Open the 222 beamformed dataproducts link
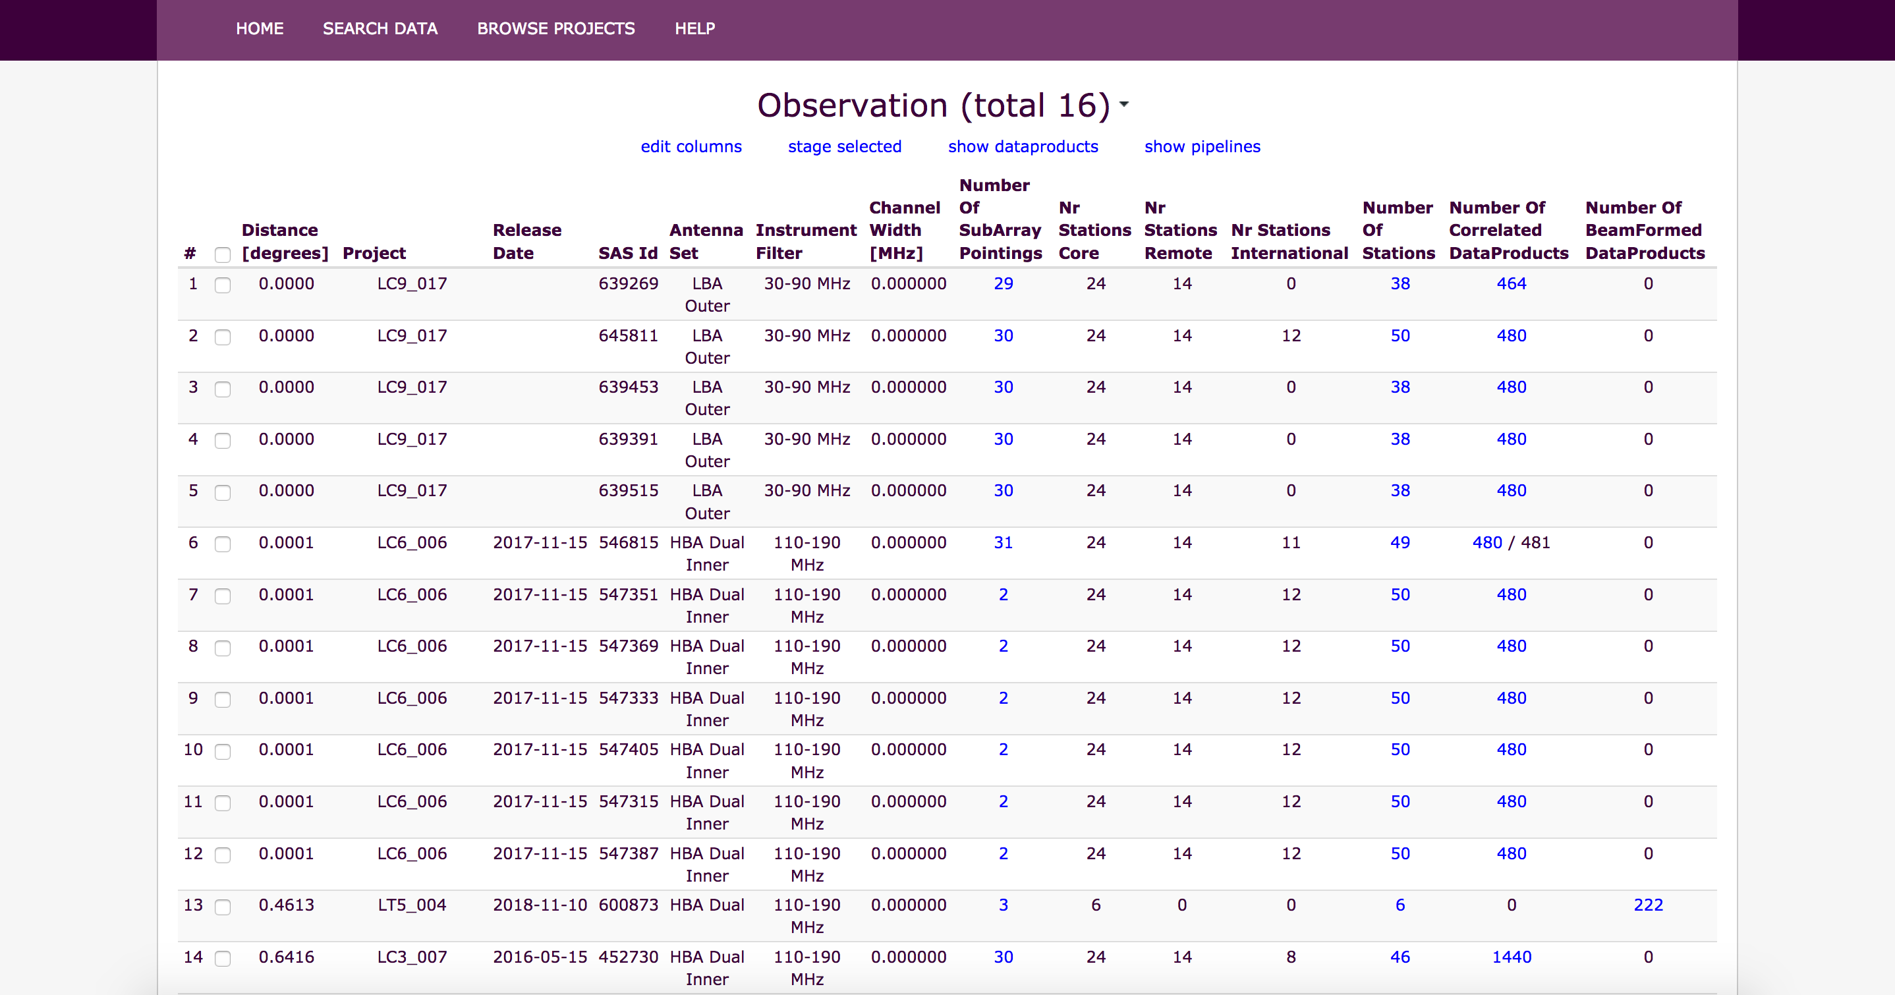Screen dimensions: 1895x995 (1648, 905)
